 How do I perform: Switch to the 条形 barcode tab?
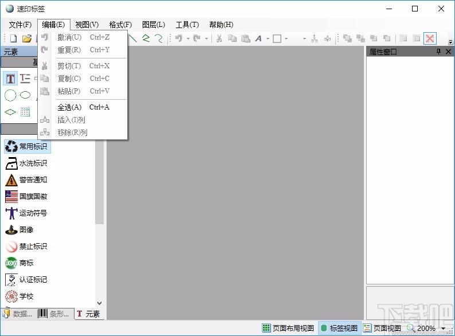53,314
